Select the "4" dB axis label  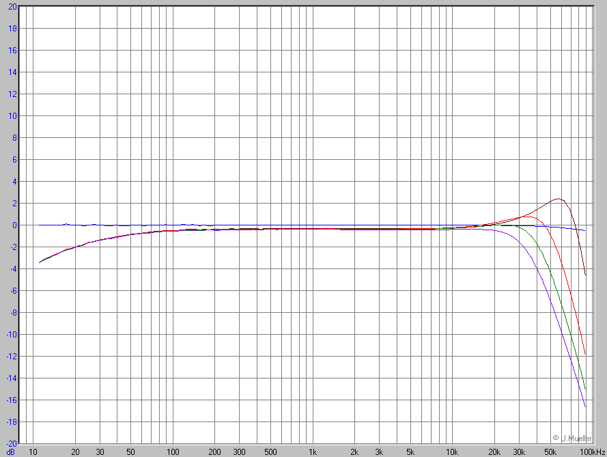click(15, 182)
